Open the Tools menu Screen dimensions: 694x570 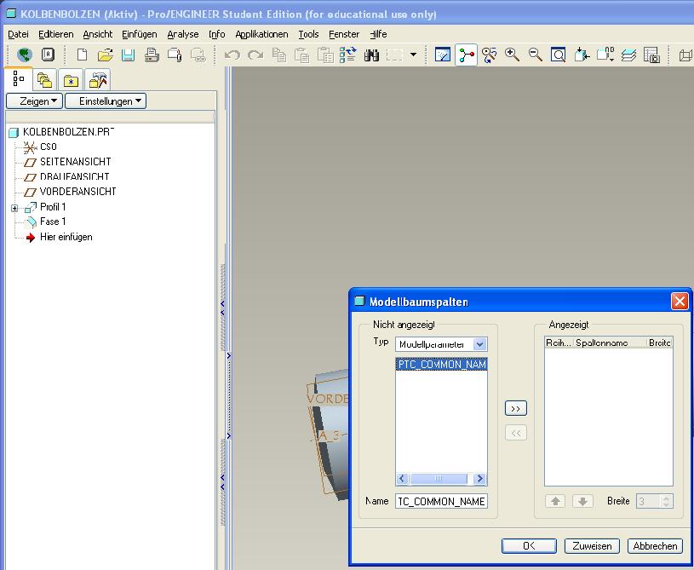pyautogui.click(x=308, y=34)
